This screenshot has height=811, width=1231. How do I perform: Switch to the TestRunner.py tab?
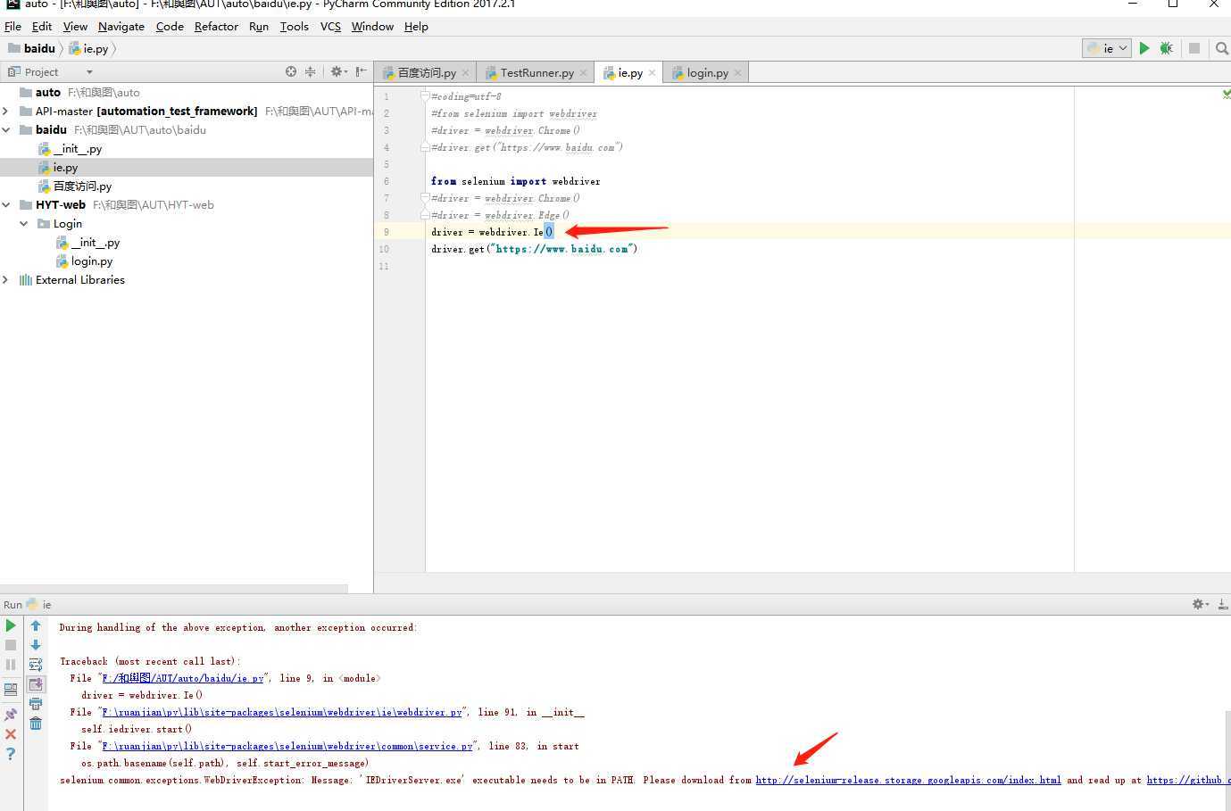(x=536, y=72)
